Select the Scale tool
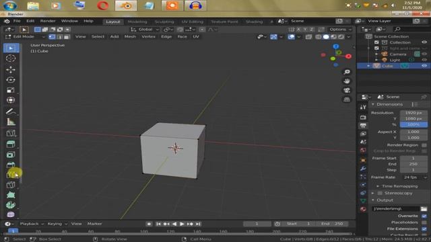Screen dimensions: 431x242 click(11, 90)
